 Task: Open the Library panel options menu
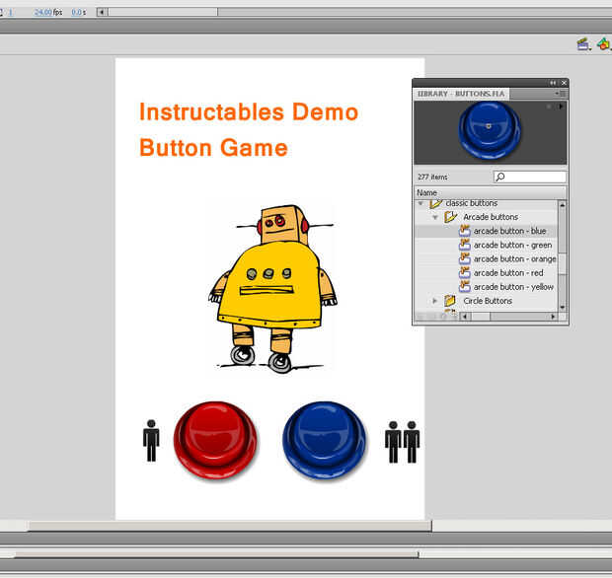(561, 94)
